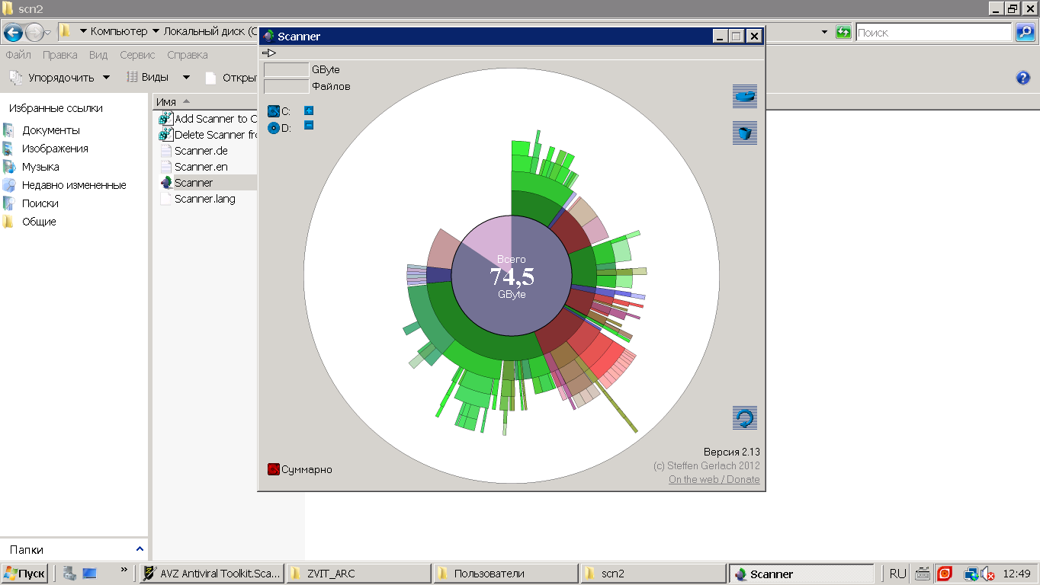The image size is (1040, 585).
Task: Click the blue plus zoom-in button
Action: (x=309, y=111)
